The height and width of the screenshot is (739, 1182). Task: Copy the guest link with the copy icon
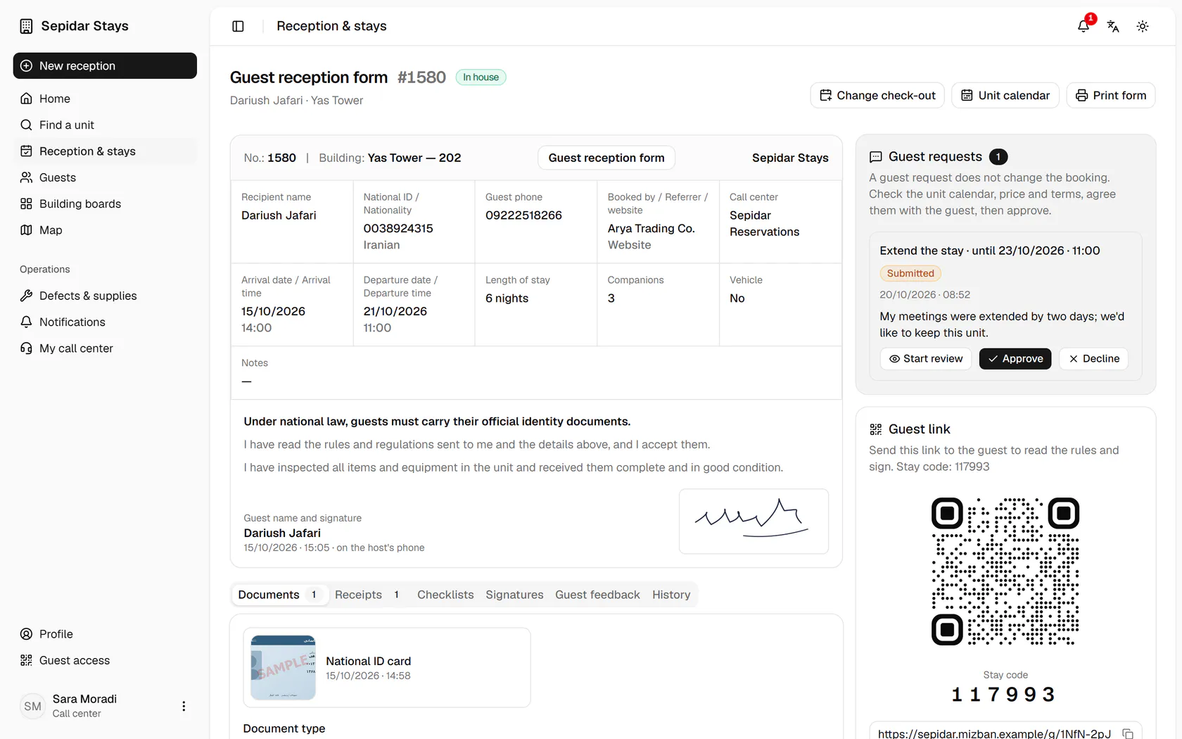tap(1128, 733)
